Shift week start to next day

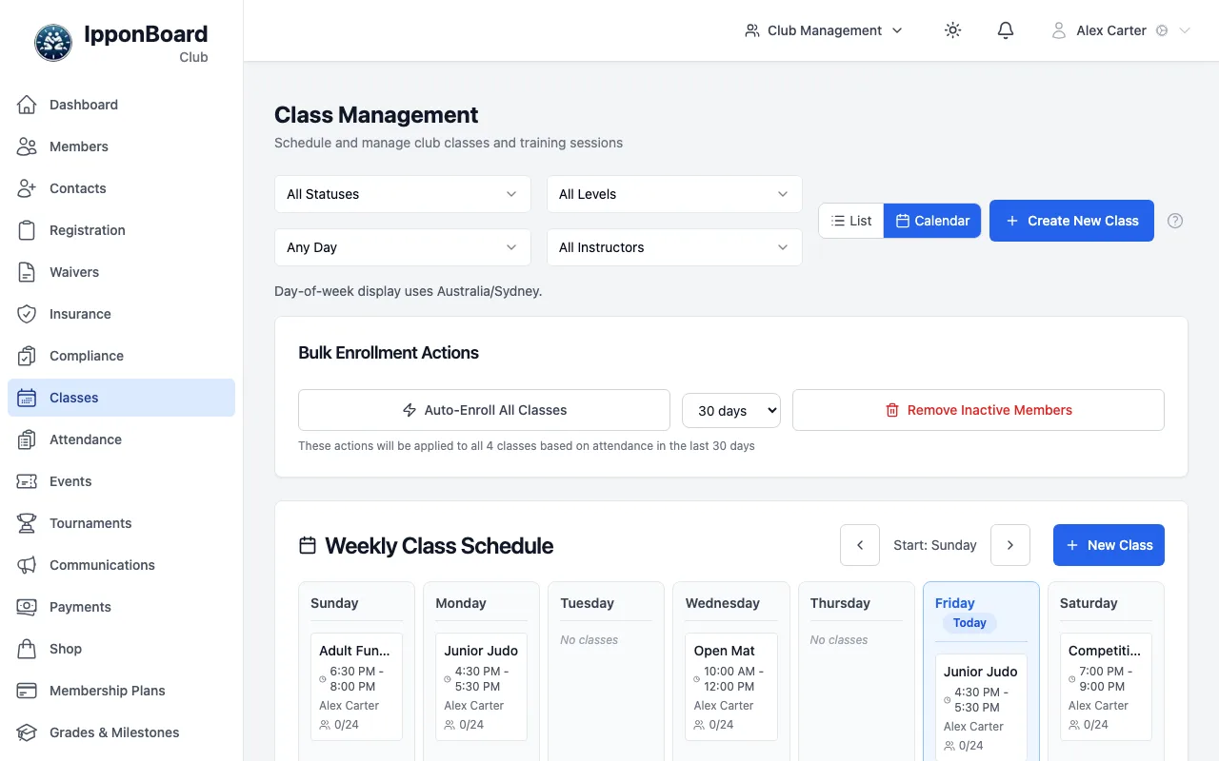point(1010,545)
